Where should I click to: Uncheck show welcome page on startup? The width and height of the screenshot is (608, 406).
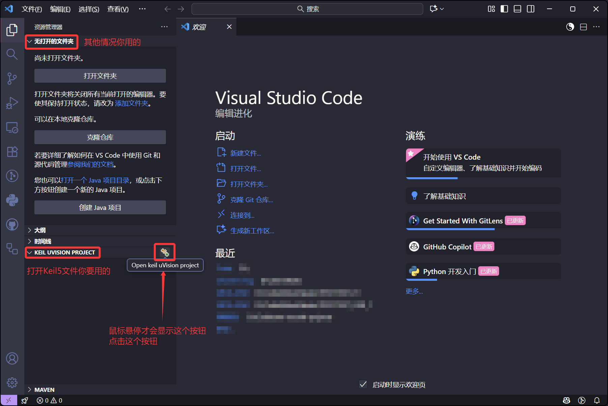click(x=363, y=384)
